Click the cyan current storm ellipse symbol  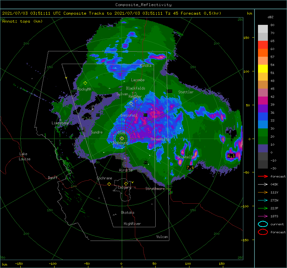[263, 224]
